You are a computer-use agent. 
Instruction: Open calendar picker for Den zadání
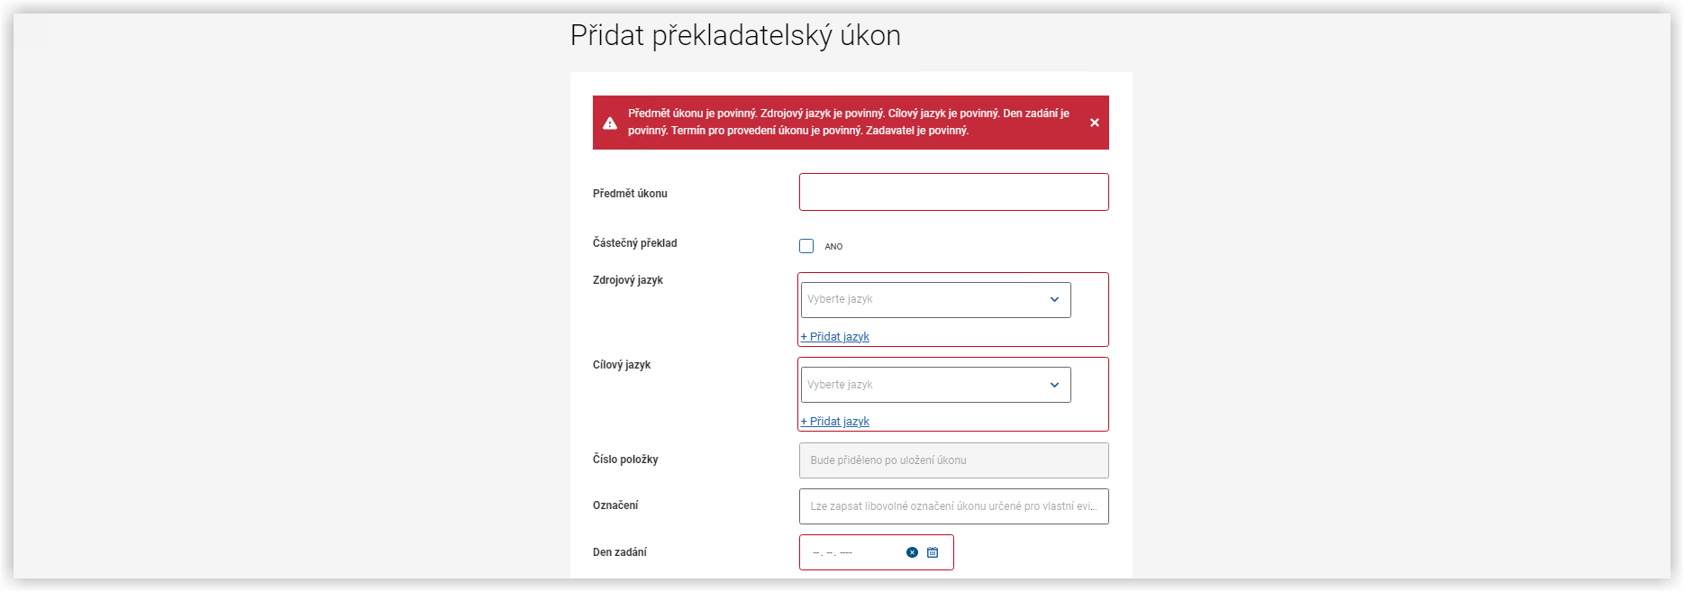tap(933, 552)
